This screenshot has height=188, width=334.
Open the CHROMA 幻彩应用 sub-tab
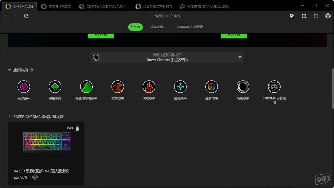[x=190, y=27]
